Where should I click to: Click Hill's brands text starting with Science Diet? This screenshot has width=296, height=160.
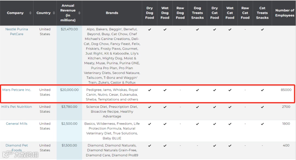click(x=112, y=112)
